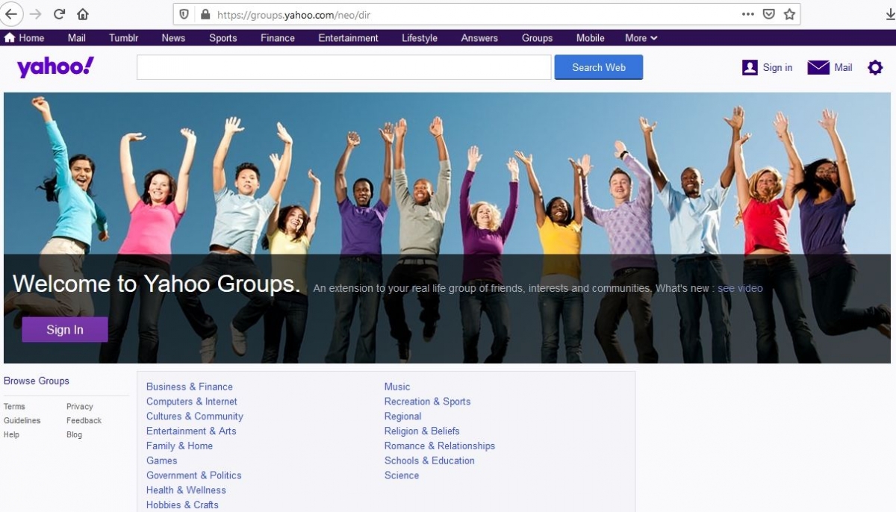Open the Feedback footer link
This screenshot has width=896, height=512.
84,420
